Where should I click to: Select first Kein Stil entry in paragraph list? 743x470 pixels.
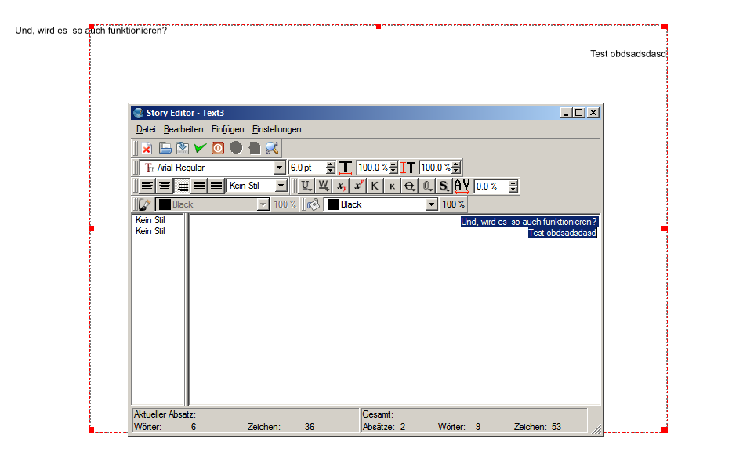click(158, 220)
